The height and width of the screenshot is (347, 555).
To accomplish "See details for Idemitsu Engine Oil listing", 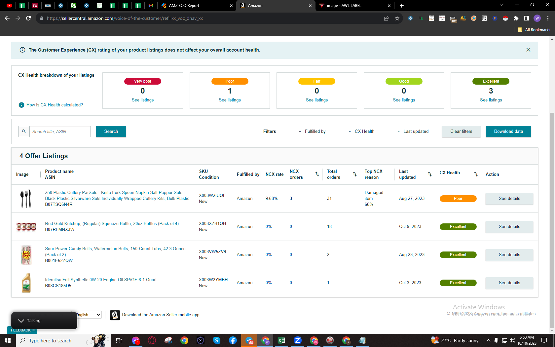I will [x=509, y=283].
